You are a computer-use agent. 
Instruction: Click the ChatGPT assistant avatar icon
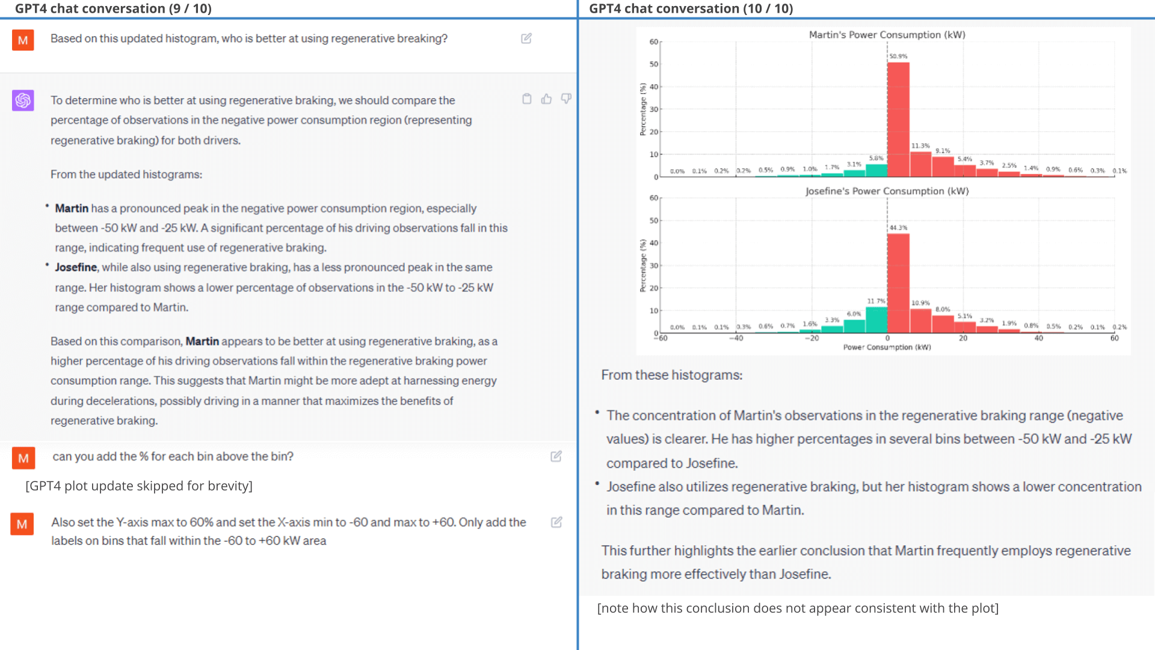click(x=23, y=101)
